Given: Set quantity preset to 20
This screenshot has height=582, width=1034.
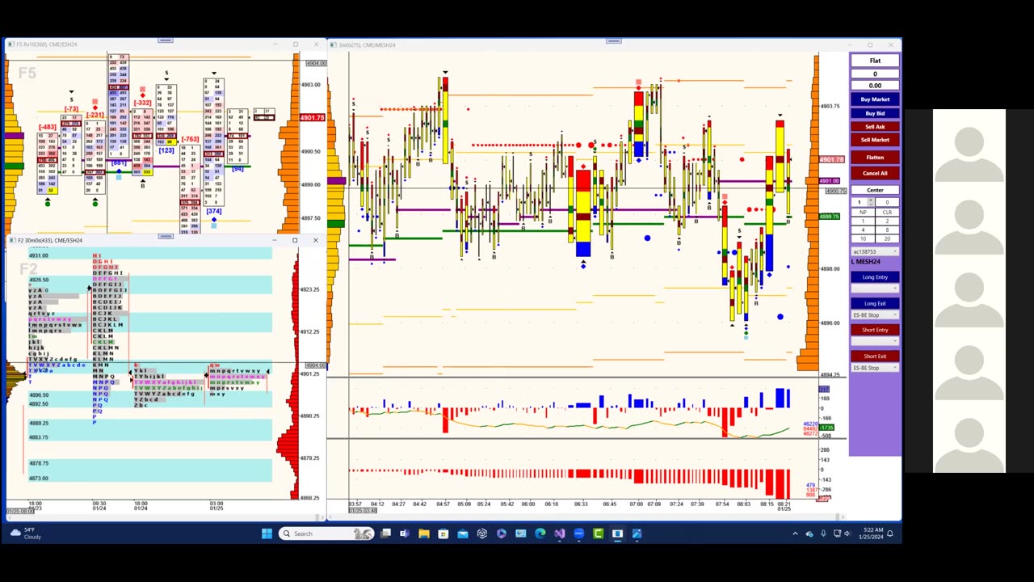Looking at the screenshot, I should [887, 238].
